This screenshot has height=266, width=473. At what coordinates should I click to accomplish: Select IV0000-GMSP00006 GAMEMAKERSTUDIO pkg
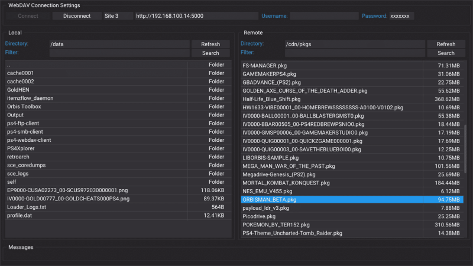coord(352,132)
